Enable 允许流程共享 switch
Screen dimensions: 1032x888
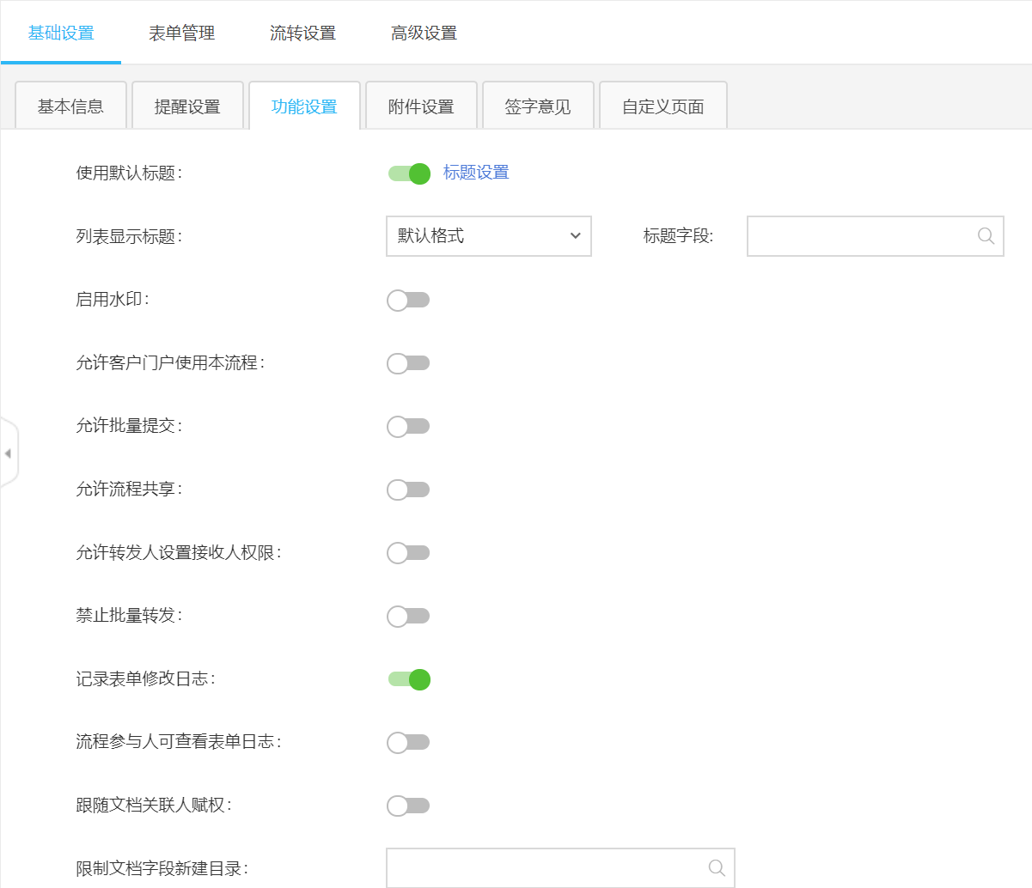(x=408, y=490)
